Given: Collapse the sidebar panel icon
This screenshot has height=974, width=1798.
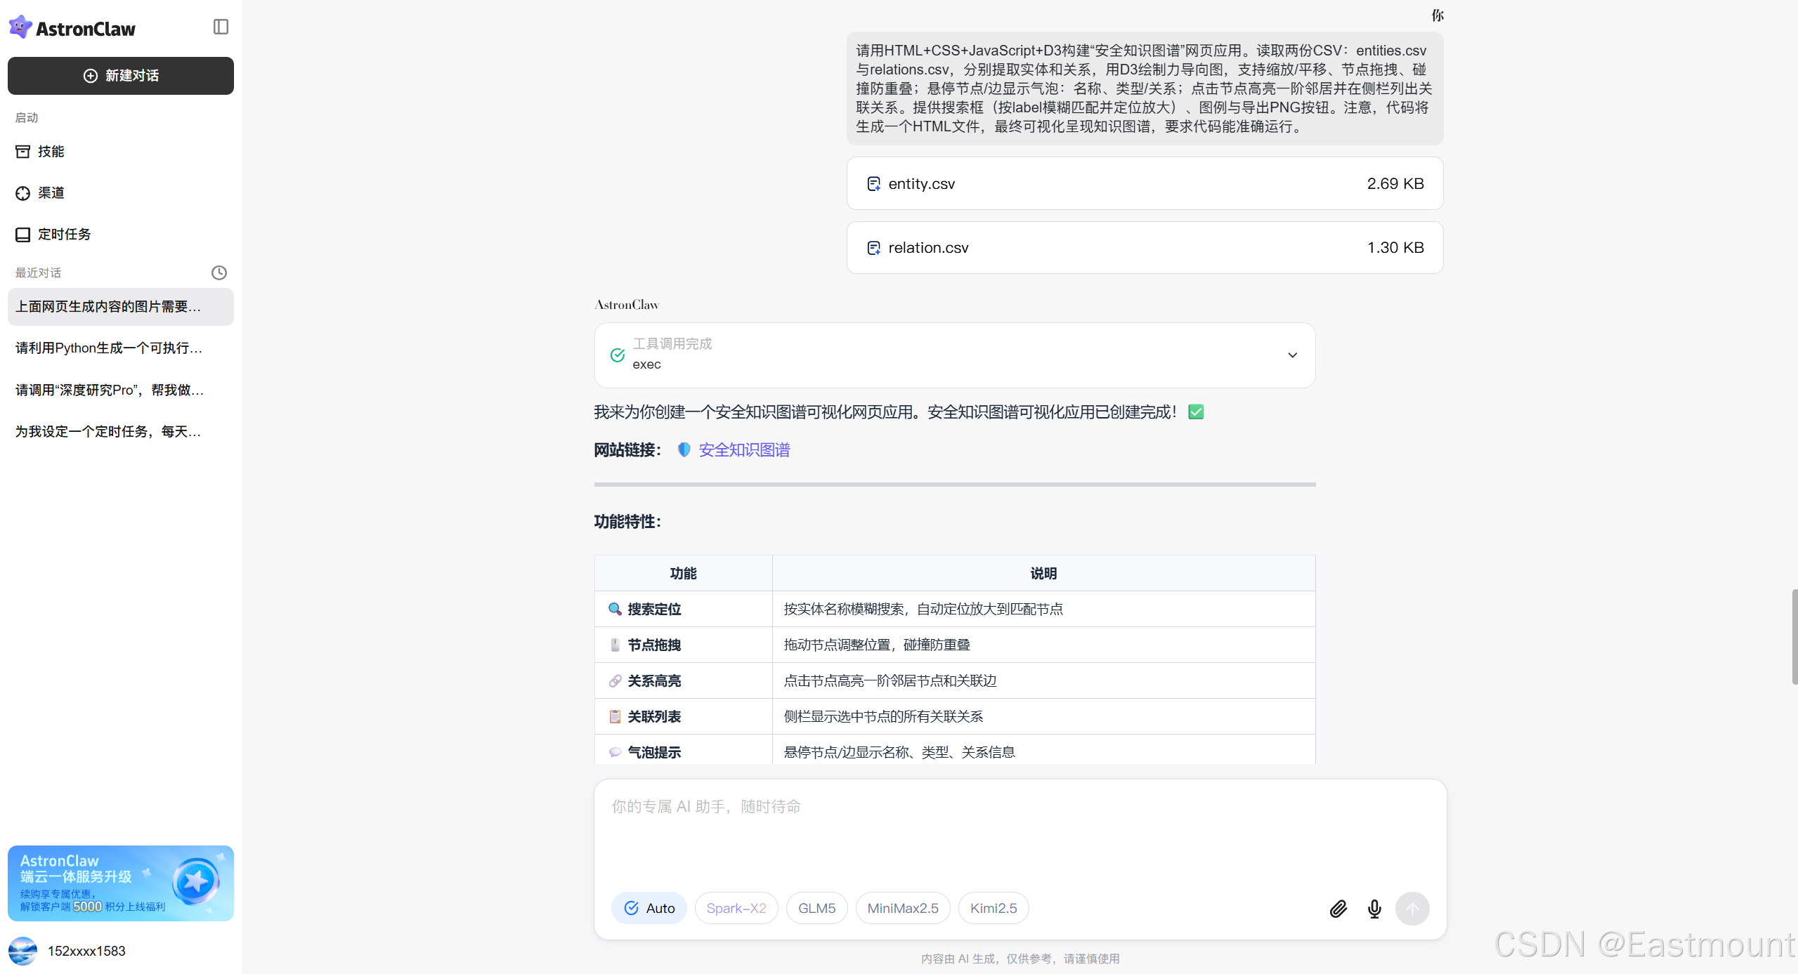Looking at the screenshot, I should [221, 27].
